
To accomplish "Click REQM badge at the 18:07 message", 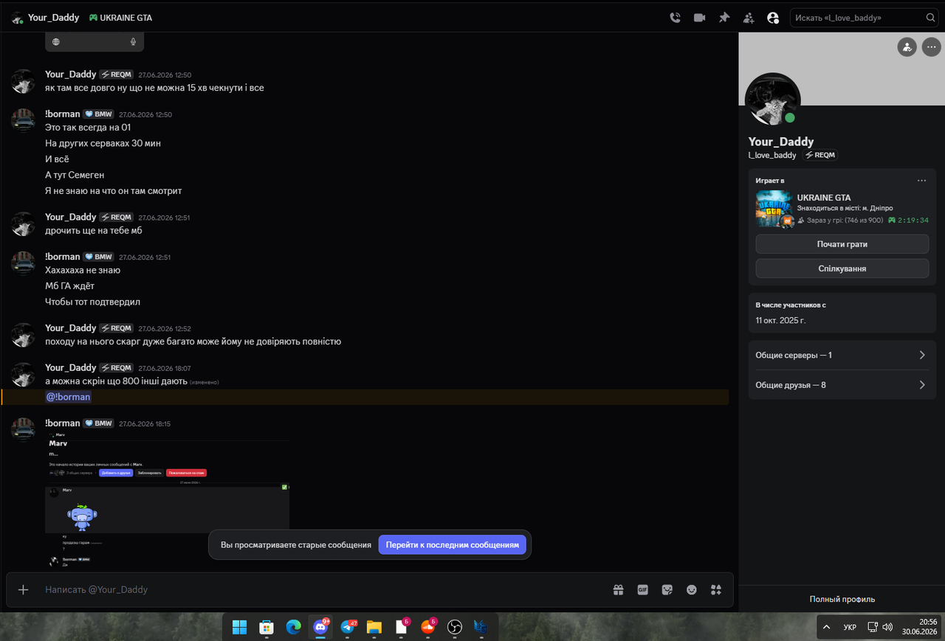I will pyautogui.click(x=117, y=367).
